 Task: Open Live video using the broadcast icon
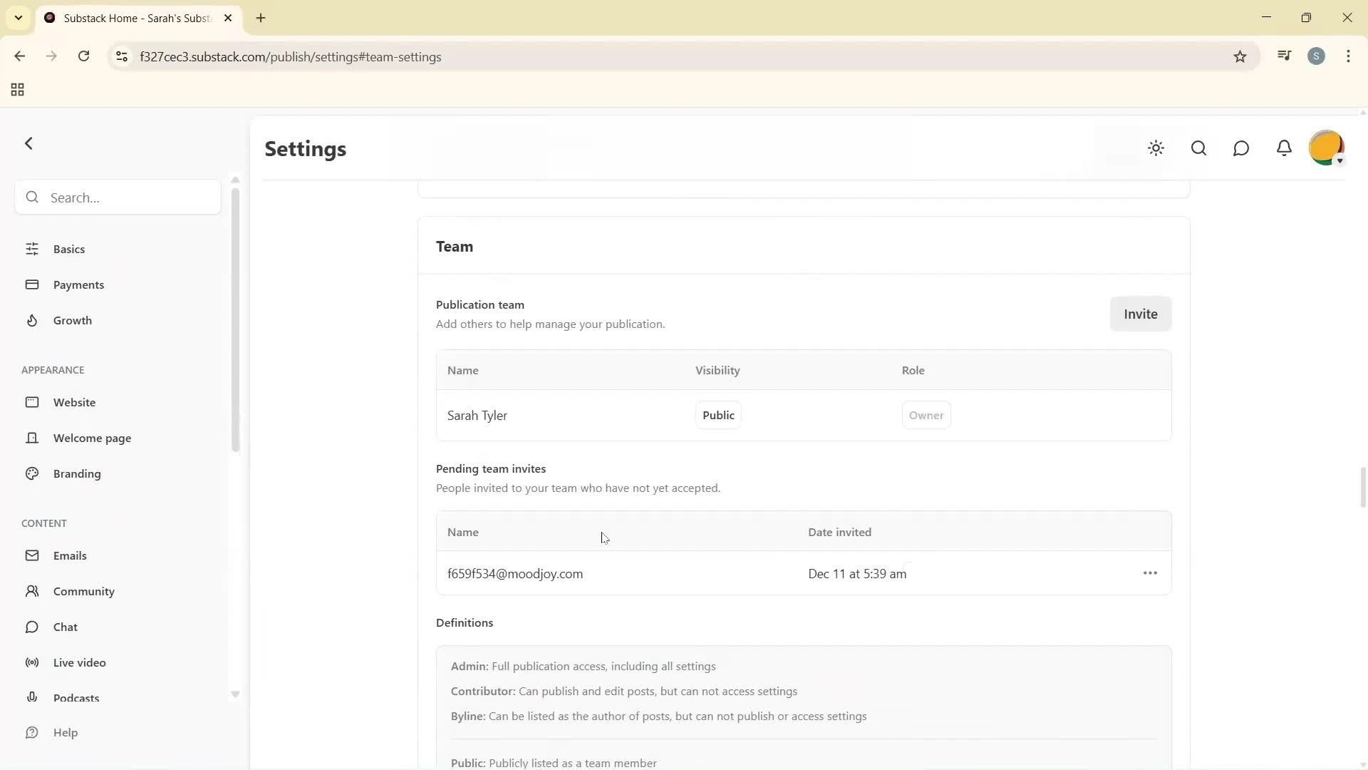pyautogui.click(x=32, y=662)
